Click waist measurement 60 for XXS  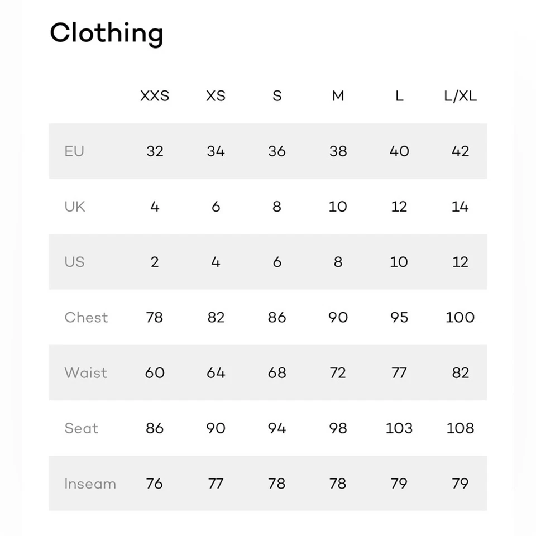coord(155,372)
